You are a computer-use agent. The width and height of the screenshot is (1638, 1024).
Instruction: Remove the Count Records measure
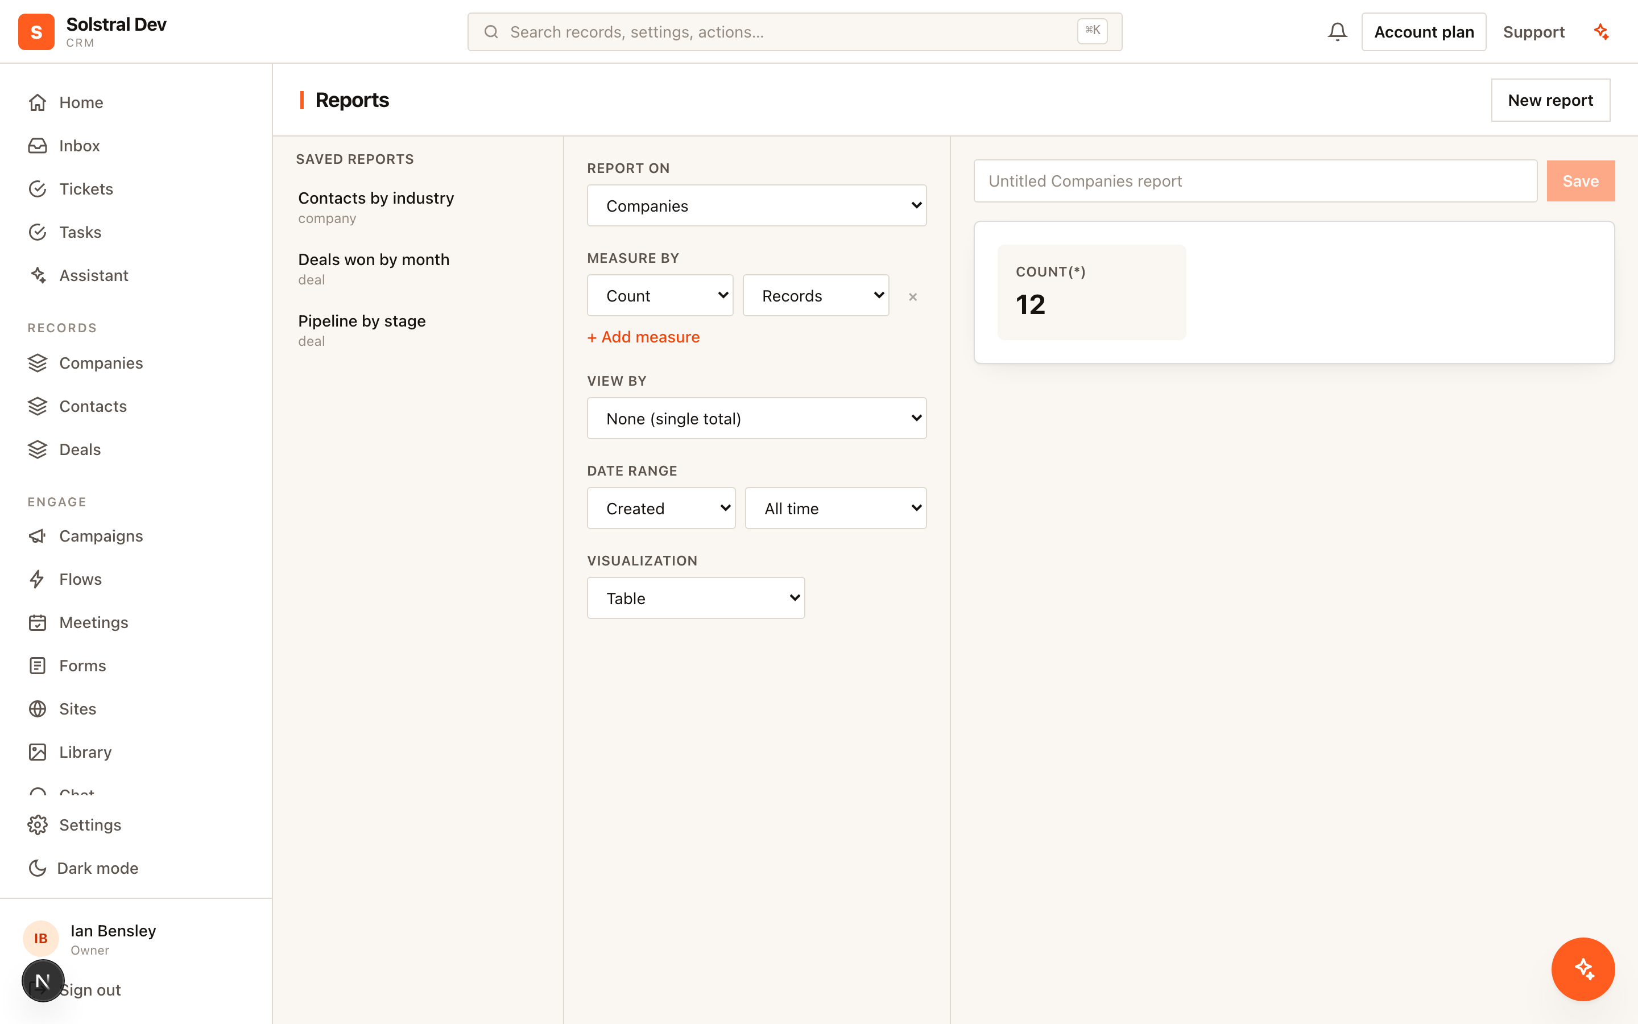912,296
